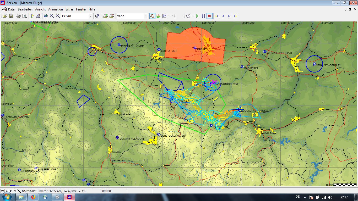Image resolution: width=358 pixels, height=201 pixels.
Task: Click the printer icon to print
Action: click(x=19, y=16)
